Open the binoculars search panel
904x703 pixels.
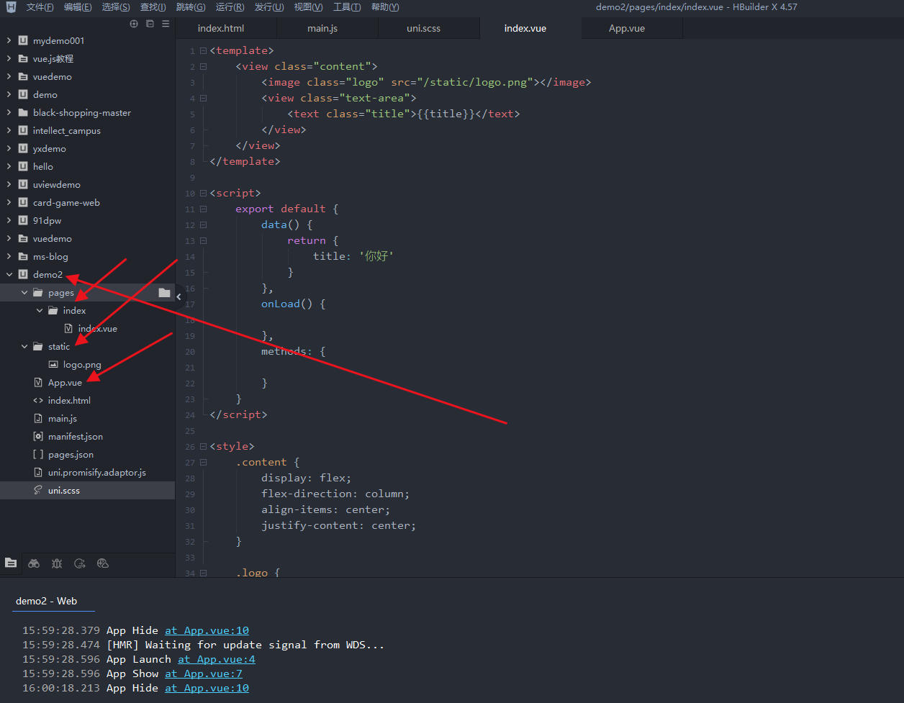coord(34,563)
